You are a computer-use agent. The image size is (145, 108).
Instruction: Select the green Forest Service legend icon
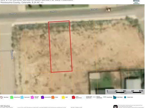[12, 97]
